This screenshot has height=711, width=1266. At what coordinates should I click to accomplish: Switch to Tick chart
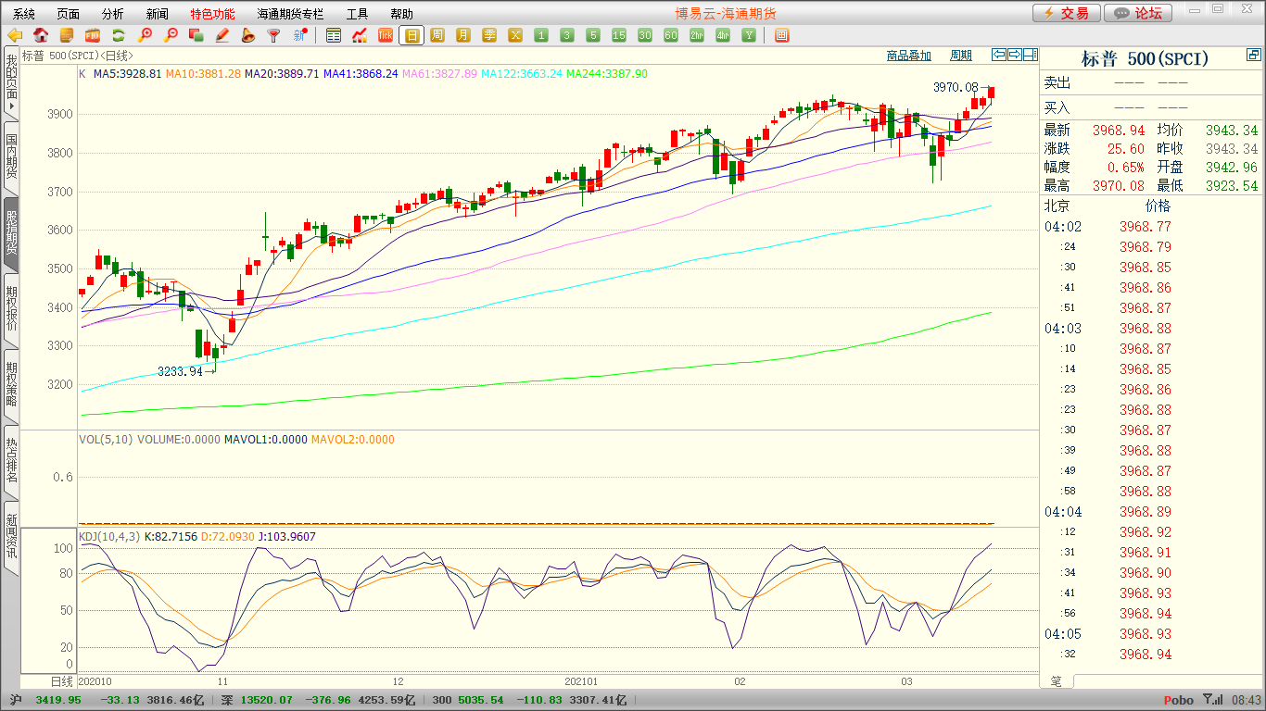click(386, 35)
